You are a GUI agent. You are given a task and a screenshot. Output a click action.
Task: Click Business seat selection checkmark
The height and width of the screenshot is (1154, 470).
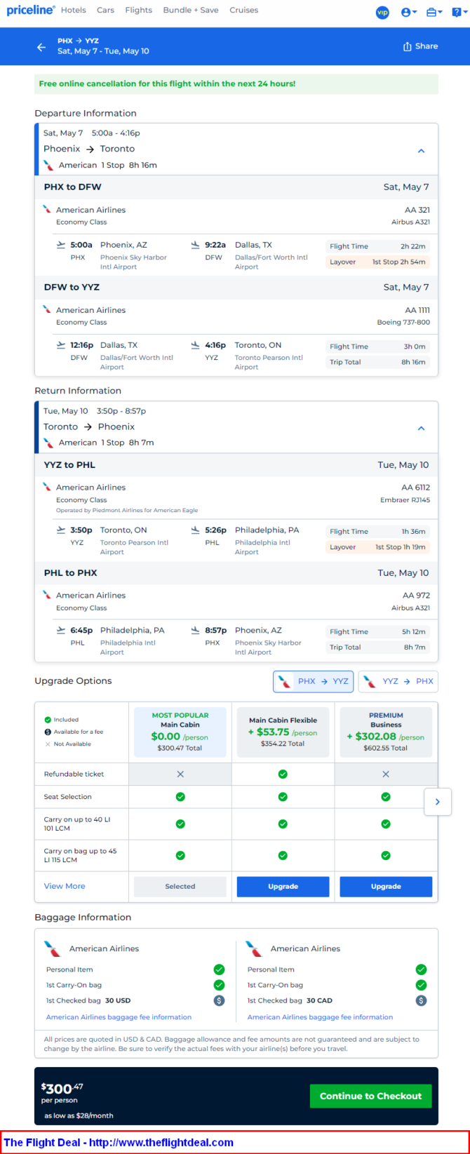386,796
